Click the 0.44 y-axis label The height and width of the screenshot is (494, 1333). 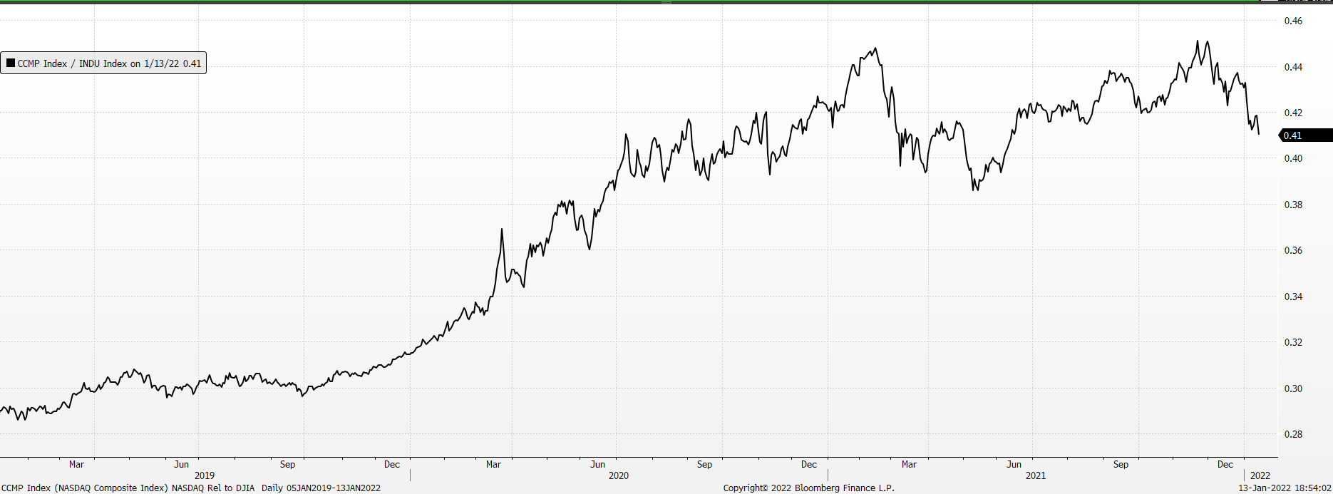[1293, 67]
